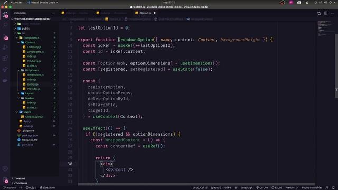This screenshot has width=338, height=190.
Task: Collapse the styles folder
Action: 27,112
